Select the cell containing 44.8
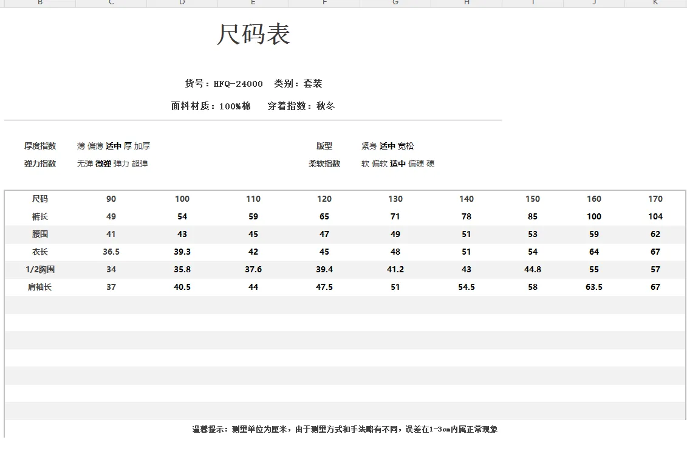Image resolution: width=687 pixels, height=454 pixels. (x=533, y=269)
